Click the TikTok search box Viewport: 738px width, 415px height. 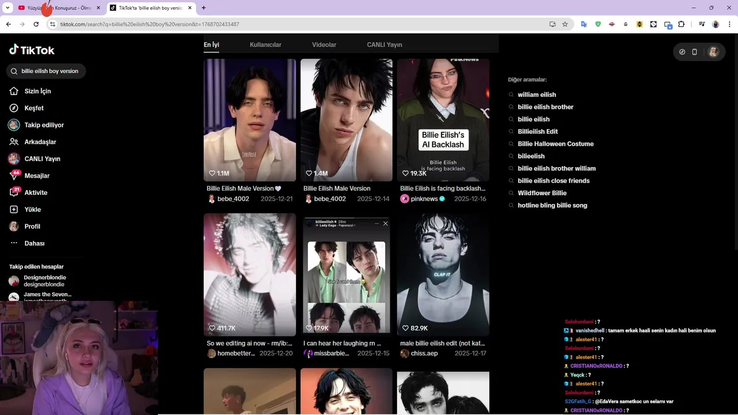(x=46, y=71)
